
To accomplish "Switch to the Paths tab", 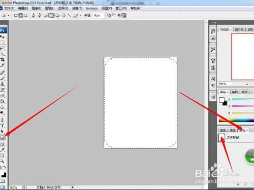I will tap(243, 130).
